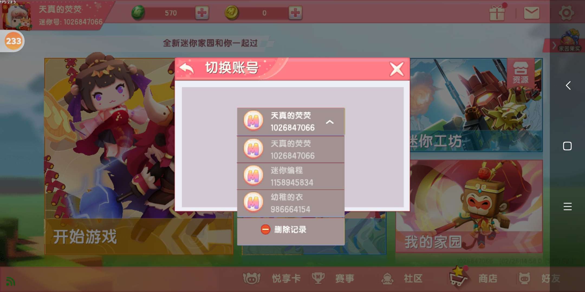Open the mail envelope icon
This screenshot has height=292, width=585.
tap(532, 13)
